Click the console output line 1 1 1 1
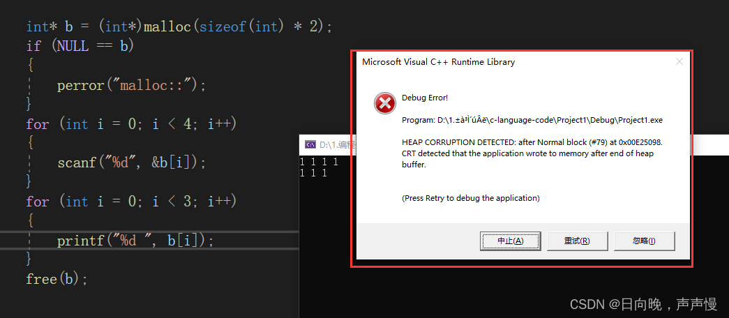The height and width of the screenshot is (318, 729). click(319, 162)
